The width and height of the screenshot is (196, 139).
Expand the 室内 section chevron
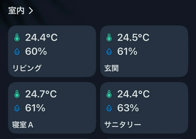31,11
